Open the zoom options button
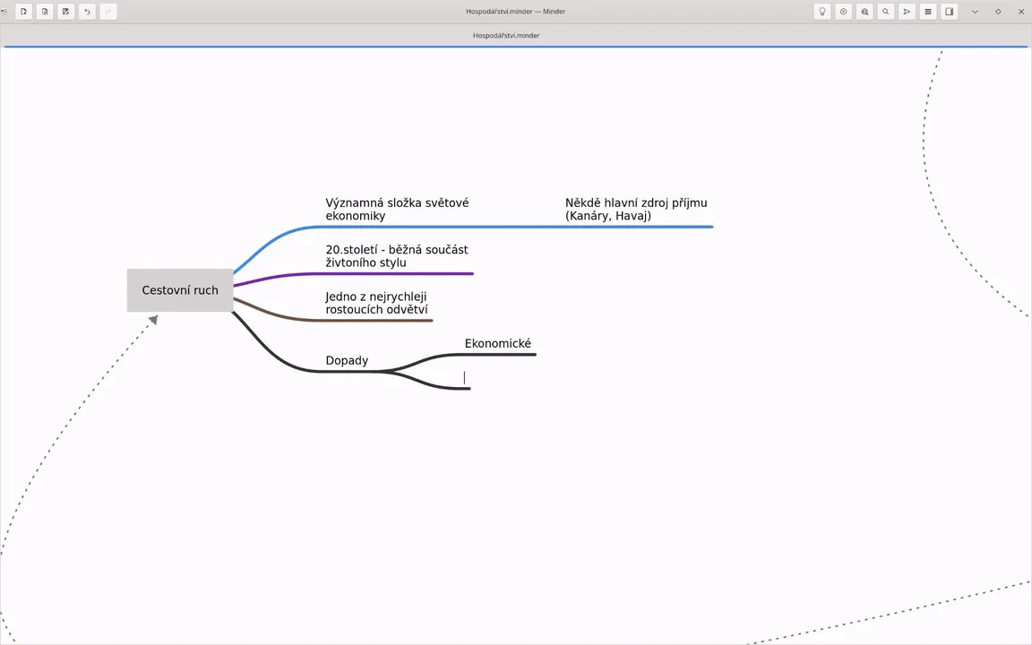Image resolution: width=1032 pixels, height=645 pixels. [864, 11]
